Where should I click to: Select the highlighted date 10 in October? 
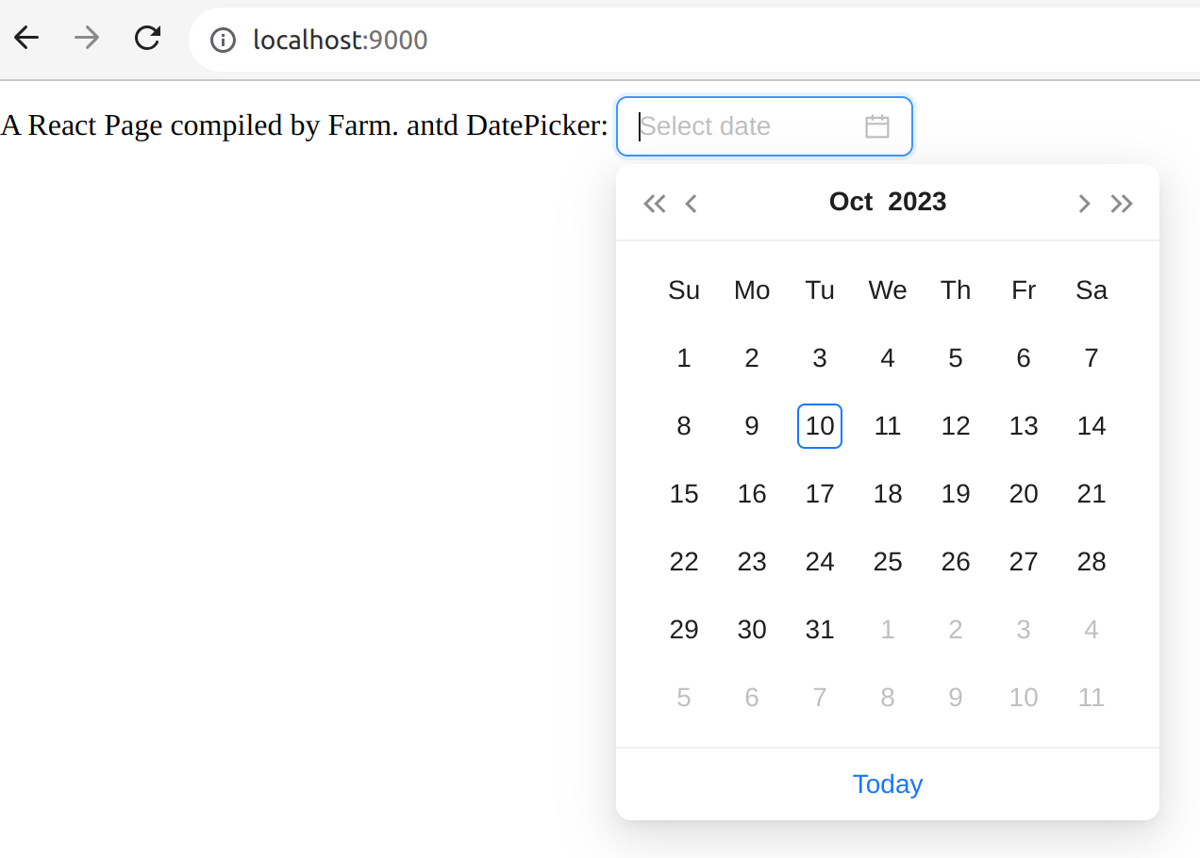click(820, 426)
